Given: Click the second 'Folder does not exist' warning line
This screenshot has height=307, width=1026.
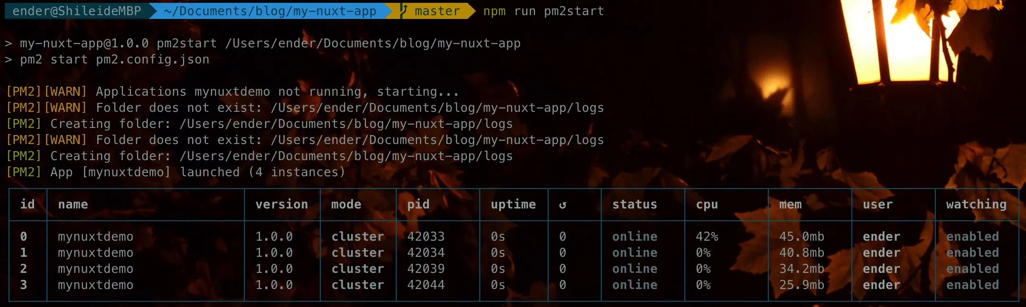Looking at the screenshot, I should pyautogui.click(x=305, y=140).
